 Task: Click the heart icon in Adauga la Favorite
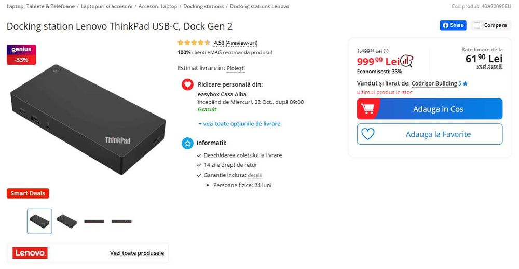pos(367,134)
